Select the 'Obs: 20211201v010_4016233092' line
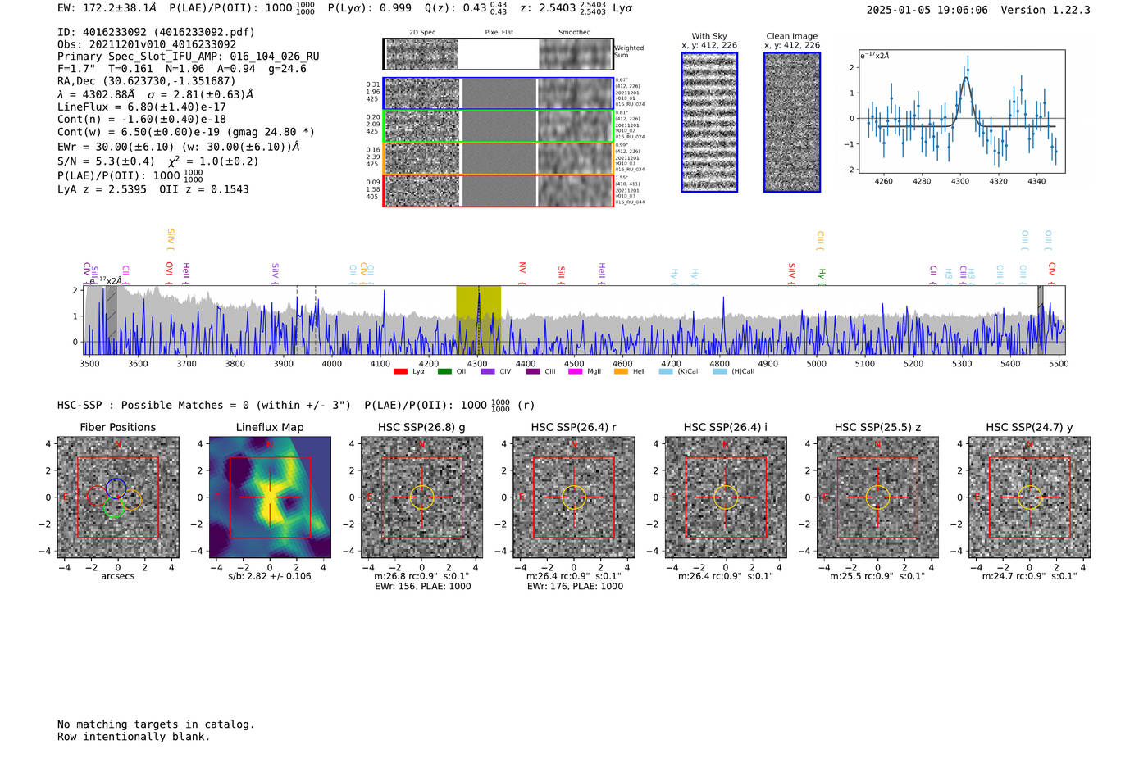This screenshot has height=781, width=1148. click(147, 44)
